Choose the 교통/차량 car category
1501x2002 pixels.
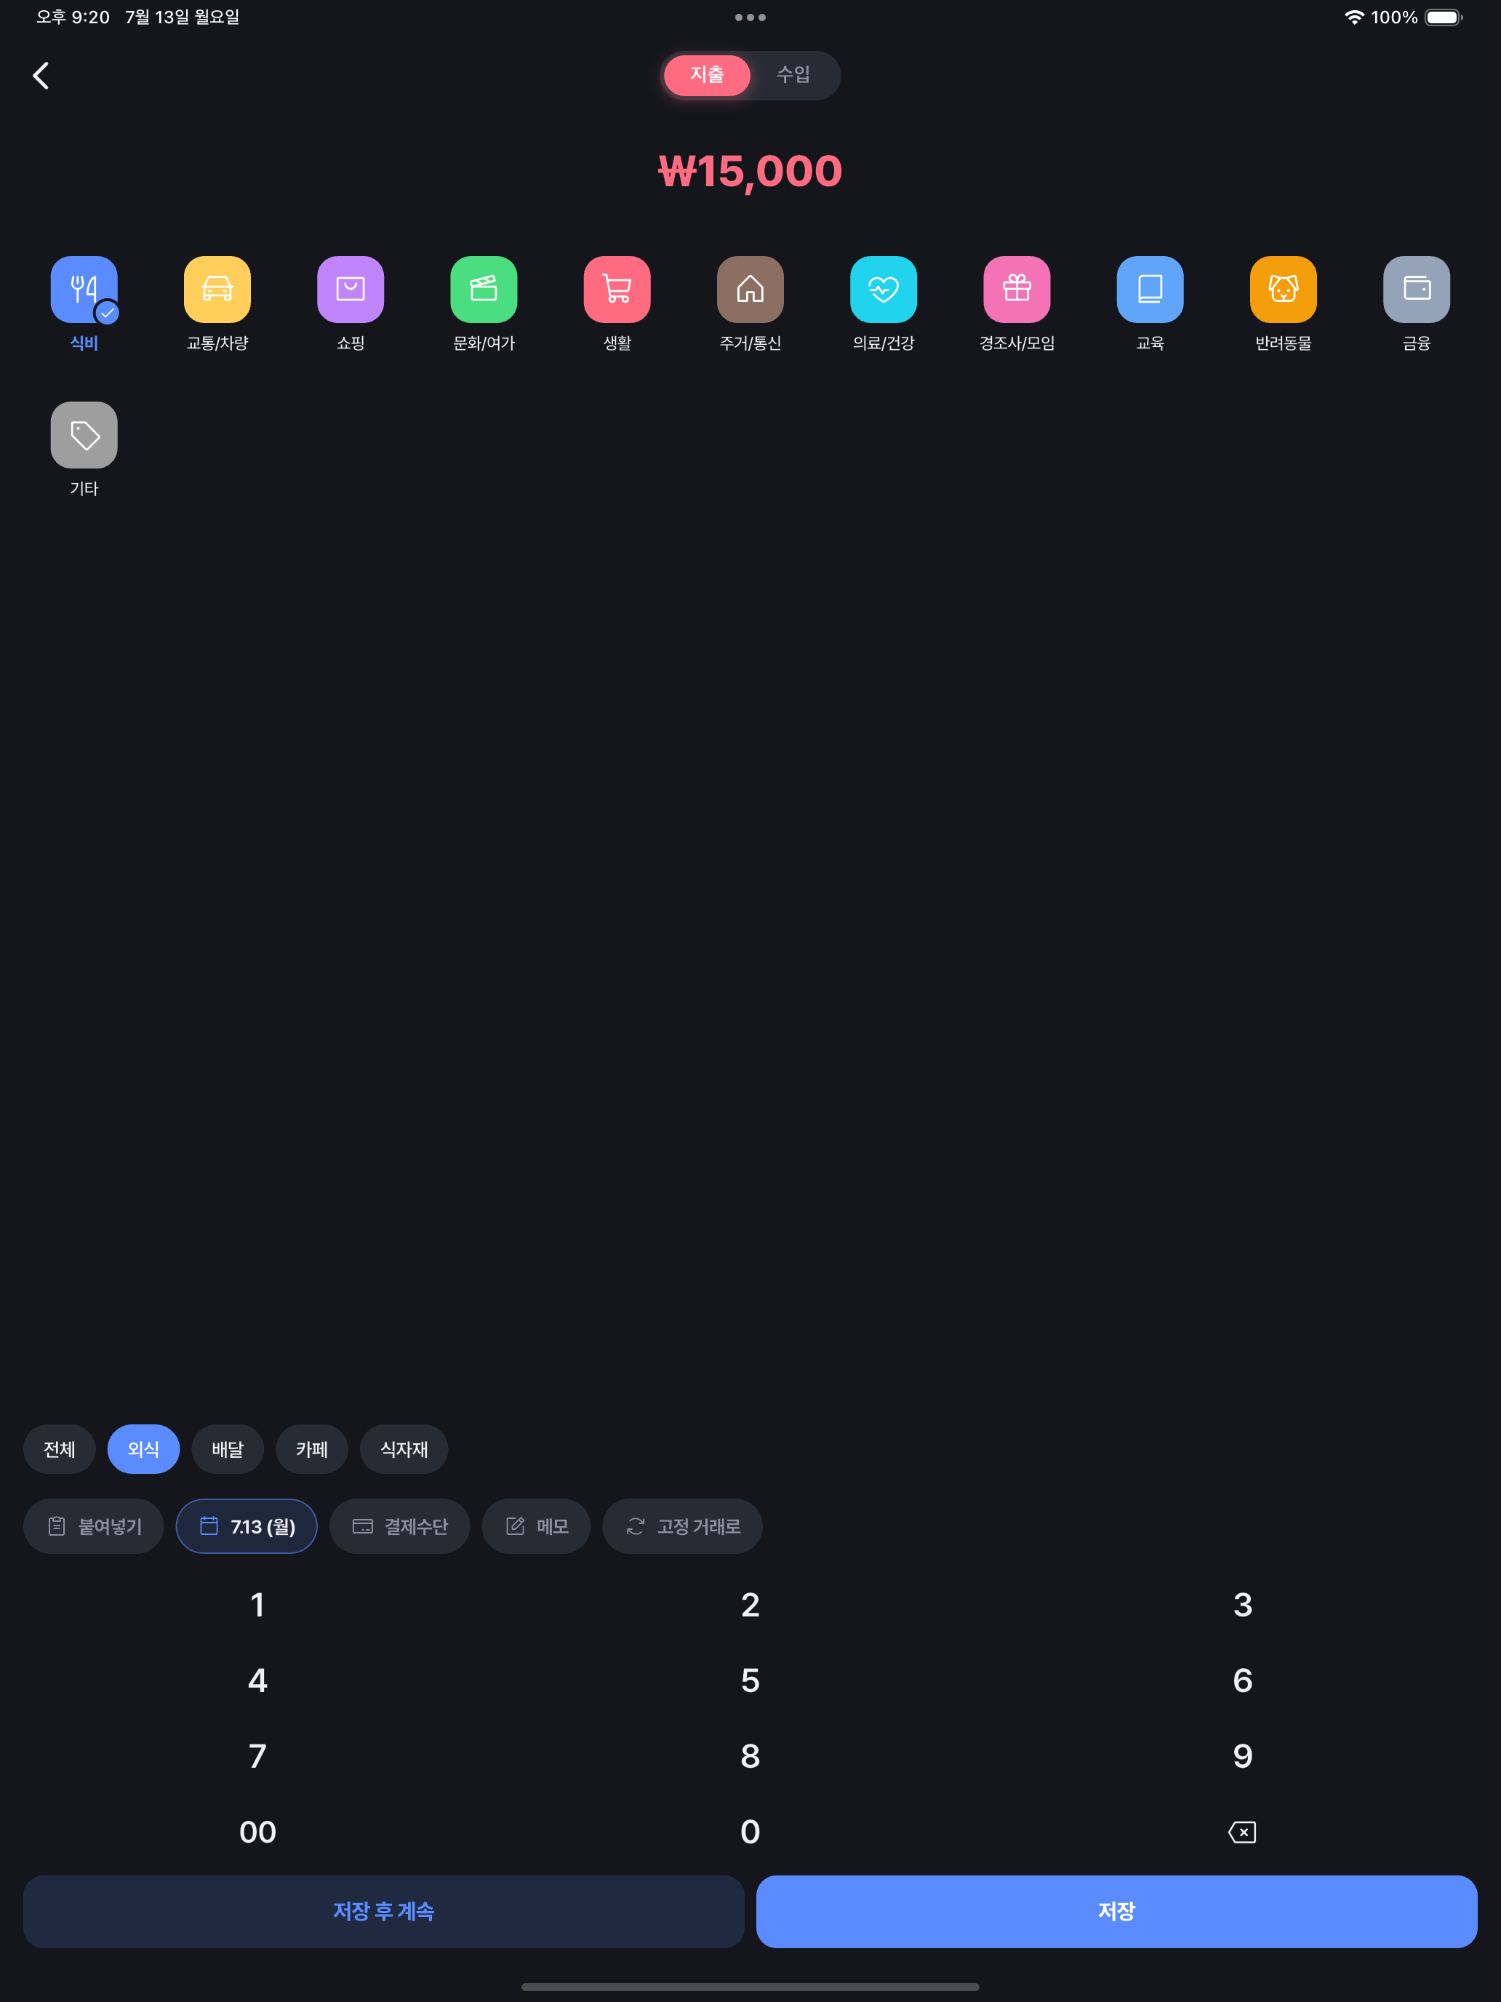pyautogui.click(x=217, y=290)
